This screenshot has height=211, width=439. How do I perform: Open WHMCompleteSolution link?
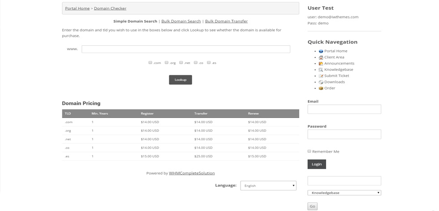coord(192,173)
